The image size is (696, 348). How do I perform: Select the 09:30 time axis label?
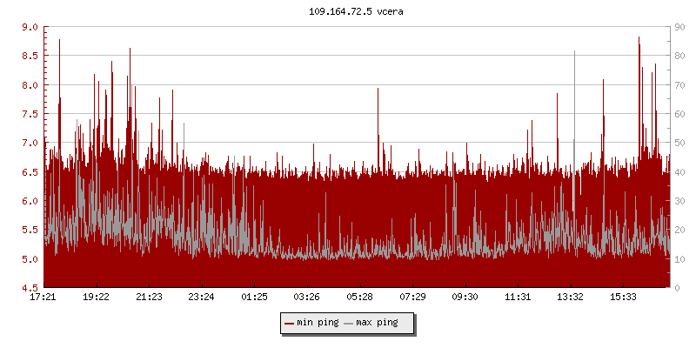coord(465,298)
